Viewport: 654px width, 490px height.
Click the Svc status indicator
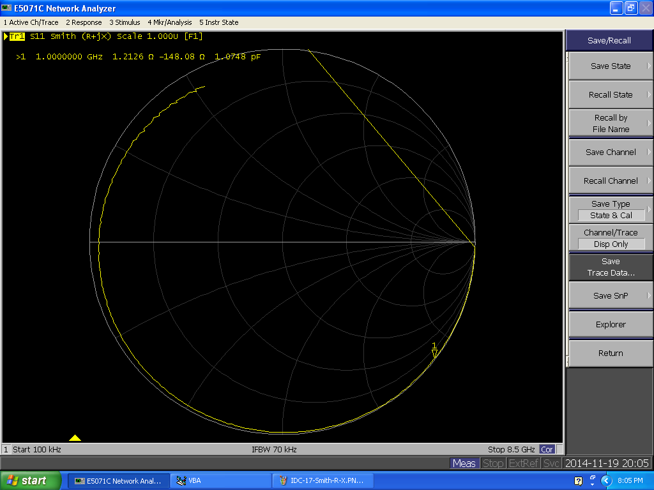[551, 463]
